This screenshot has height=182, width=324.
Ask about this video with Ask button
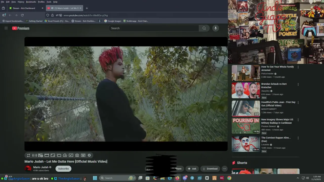tap(192, 169)
